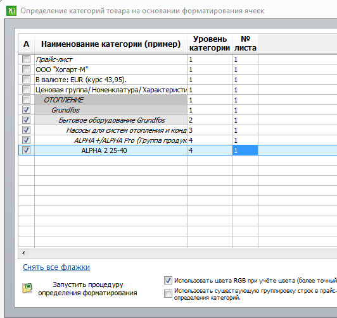This screenshot has width=337, height=318.
Task: Uncheck the ALPHA 2 25-40 row checkbox
Action: pos(26,150)
